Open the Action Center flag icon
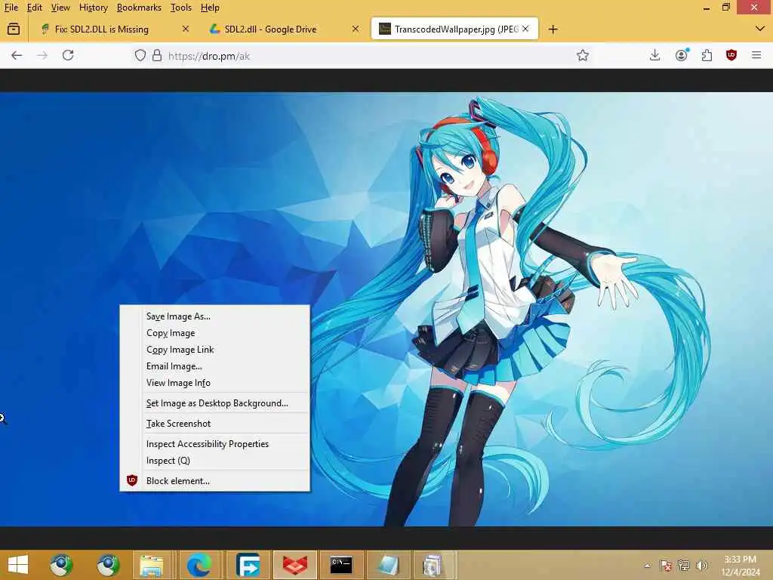Screen dimensions: 773x580 point(666,566)
